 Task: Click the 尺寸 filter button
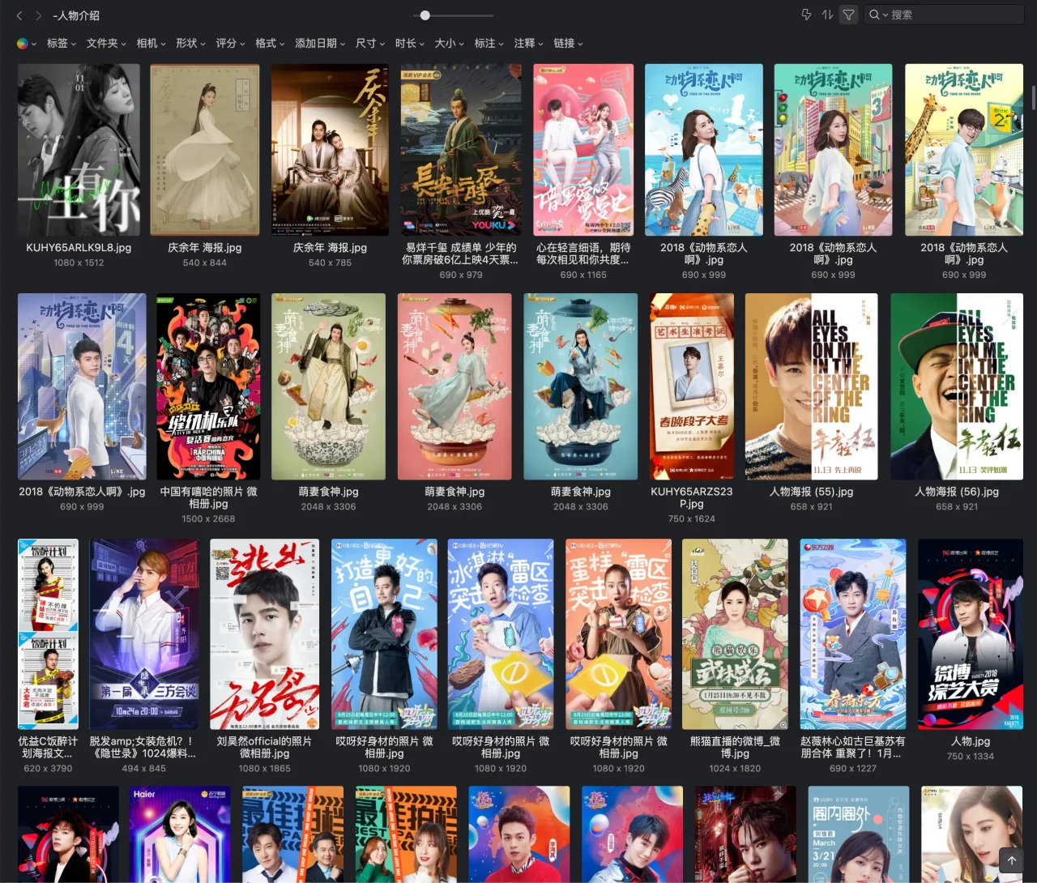[369, 44]
